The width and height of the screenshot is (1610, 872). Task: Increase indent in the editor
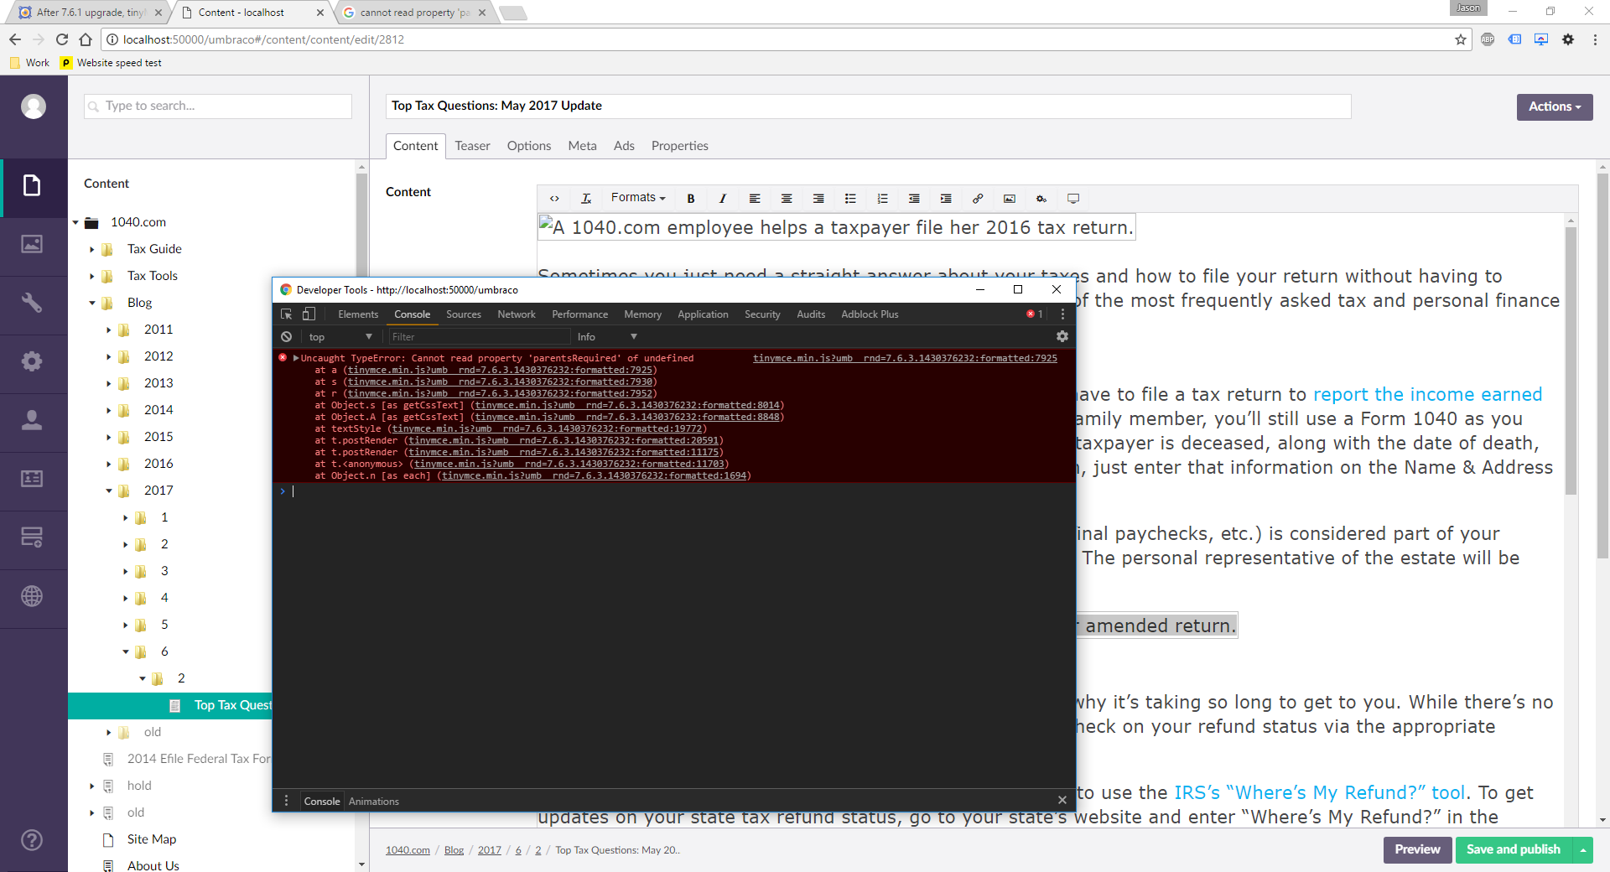coord(946,199)
